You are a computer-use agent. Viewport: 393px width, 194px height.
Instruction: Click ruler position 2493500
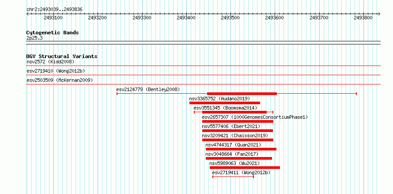pos(231,18)
